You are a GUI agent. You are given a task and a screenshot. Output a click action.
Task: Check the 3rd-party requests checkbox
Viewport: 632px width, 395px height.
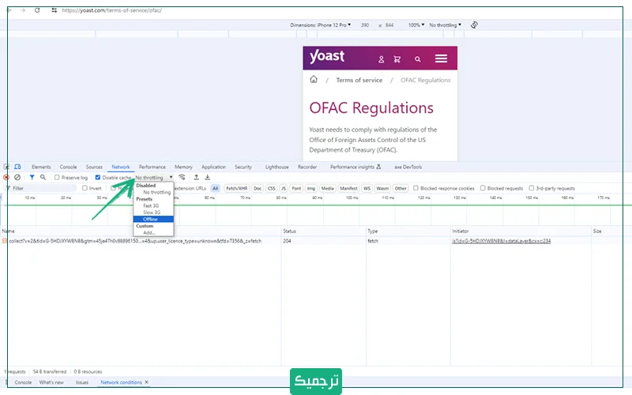click(531, 188)
